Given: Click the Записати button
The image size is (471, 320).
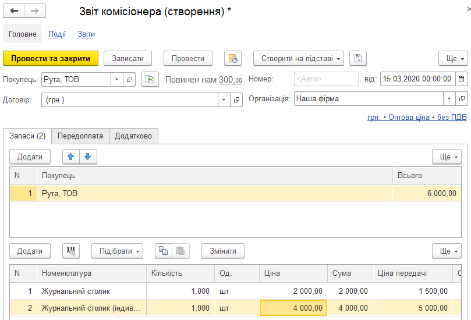Looking at the screenshot, I should 128,58.
